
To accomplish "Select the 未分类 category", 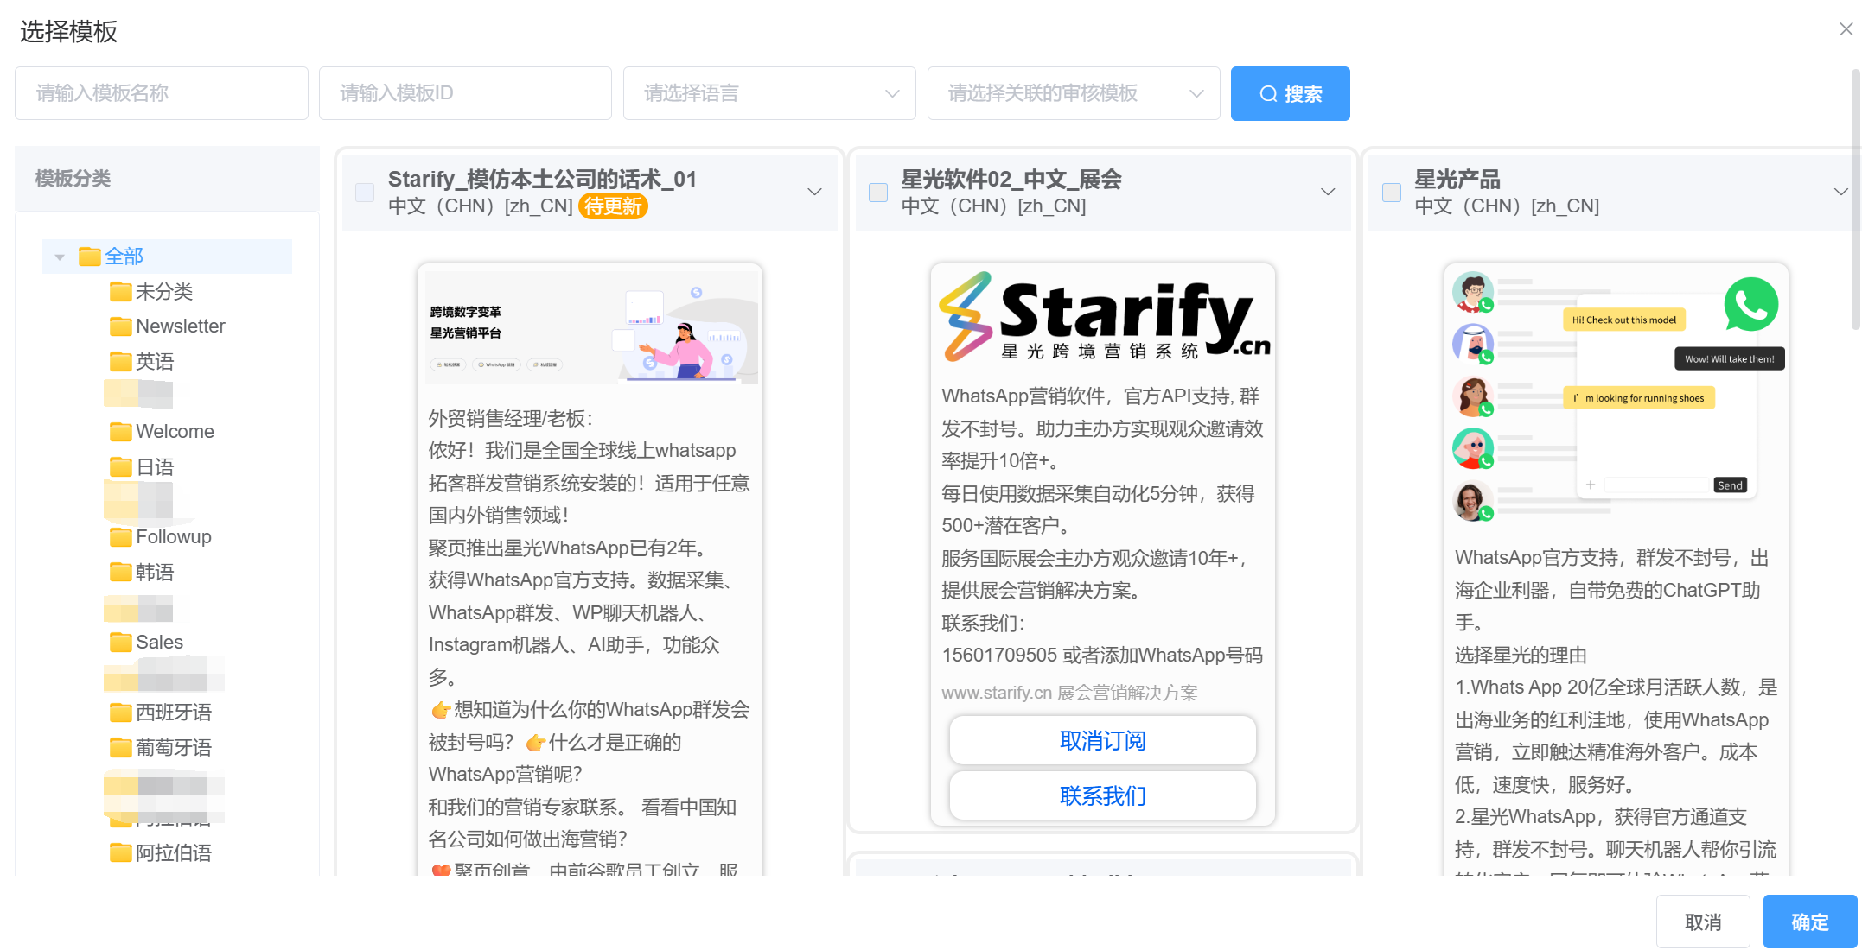I will (164, 292).
